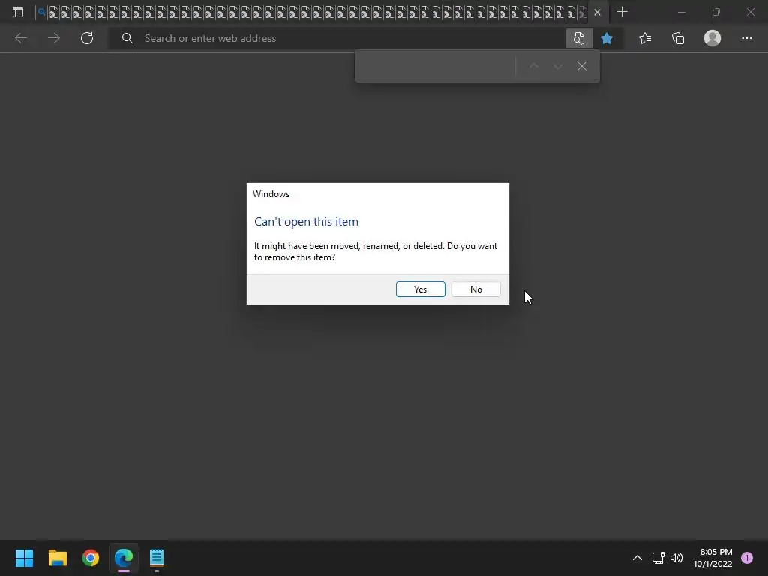This screenshot has width=768, height=576.
Task: Open File Explorer from taskbar
Action: tap(57, 558)
